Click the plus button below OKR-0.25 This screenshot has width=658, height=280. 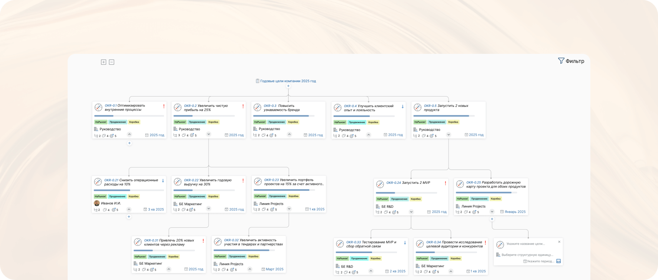pyautogui.click(x=492, y=219)
